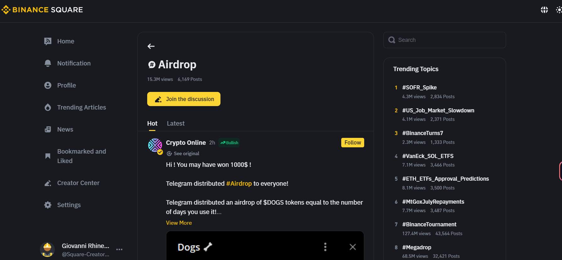Screen dimensions: 562x260
Task: Open the language globe icon
Action: point(544,10)
